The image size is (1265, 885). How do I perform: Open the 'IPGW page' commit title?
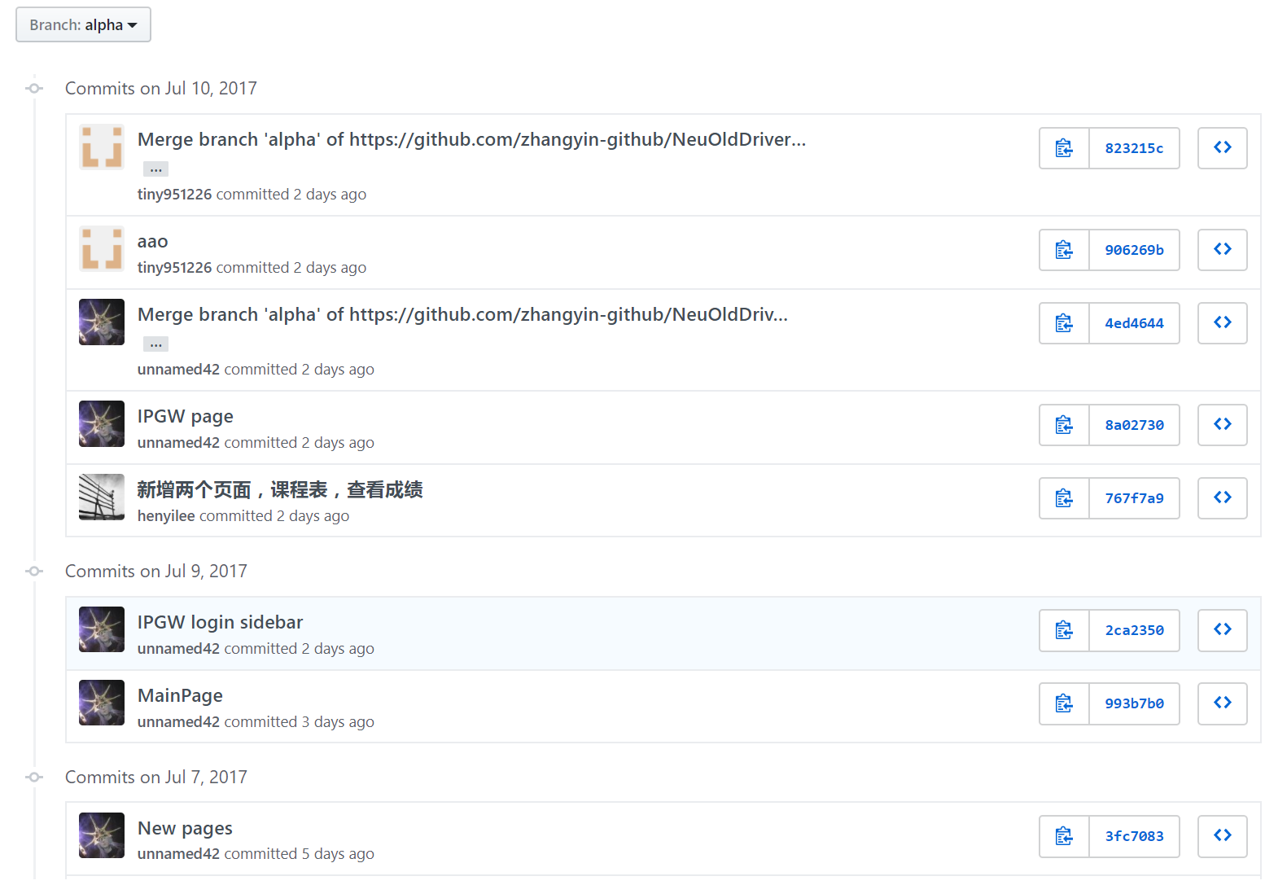185,417
